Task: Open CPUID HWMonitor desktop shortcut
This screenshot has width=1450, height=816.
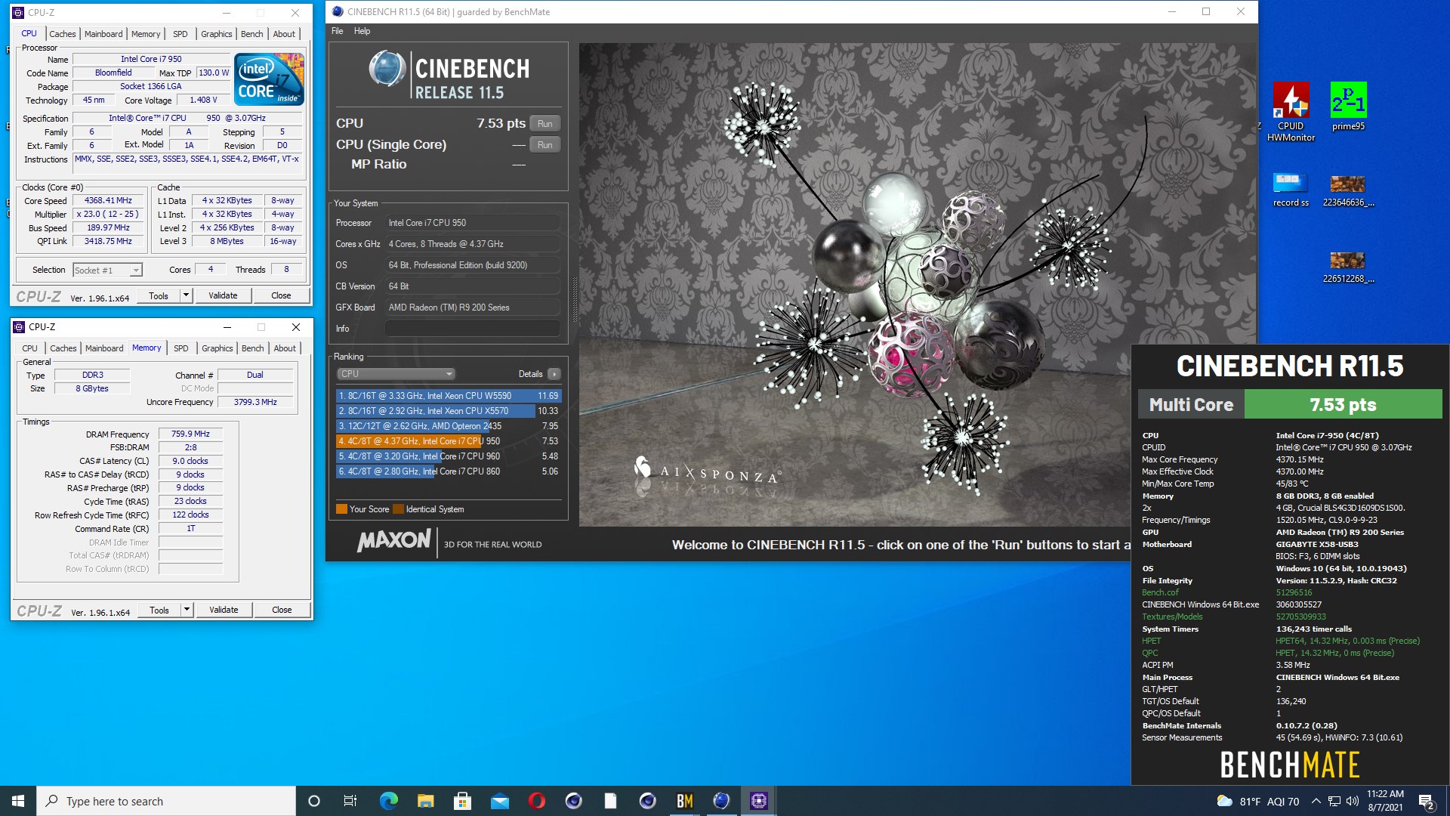Action: click(1291, 112)
